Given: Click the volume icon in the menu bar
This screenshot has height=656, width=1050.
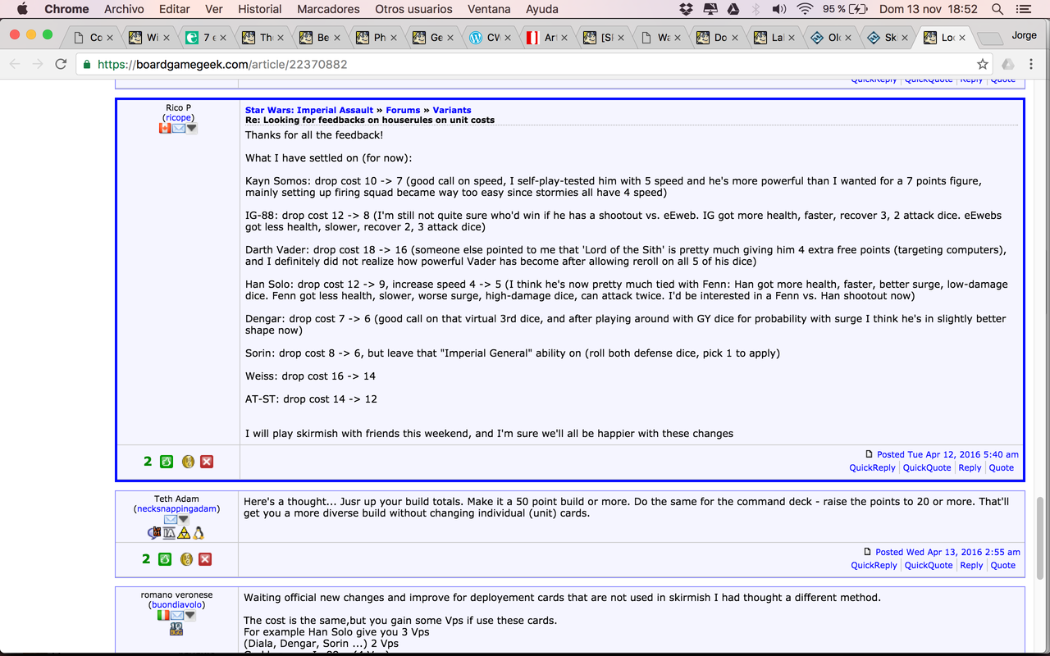Looking at the screenshot, I should tap(779, 9).
